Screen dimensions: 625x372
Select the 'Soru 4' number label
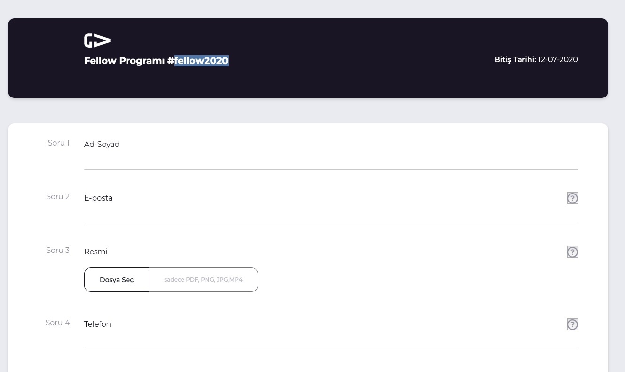57,323
